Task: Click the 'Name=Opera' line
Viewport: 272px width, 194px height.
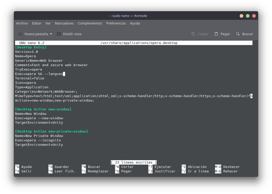Action: pyautogui.click(x=26, y=56)
